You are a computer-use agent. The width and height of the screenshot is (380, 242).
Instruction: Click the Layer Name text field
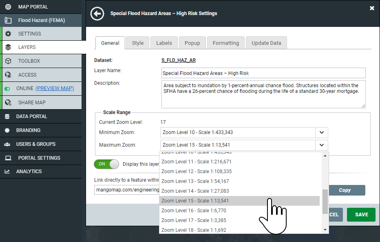(263, 73)
